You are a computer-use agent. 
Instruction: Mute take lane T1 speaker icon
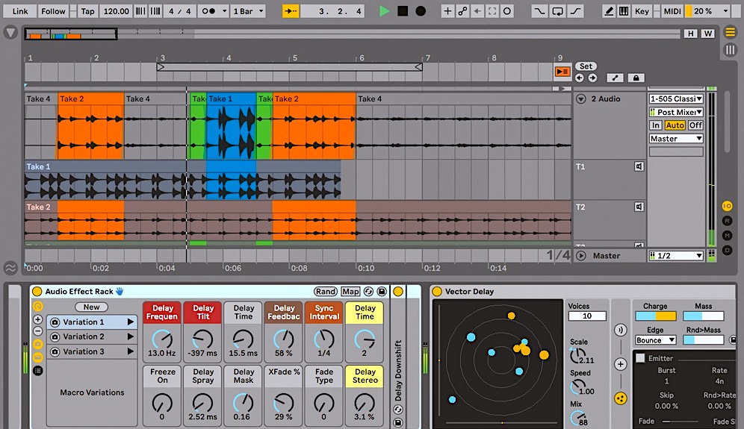pyautogui.click(x=639, y=167)
